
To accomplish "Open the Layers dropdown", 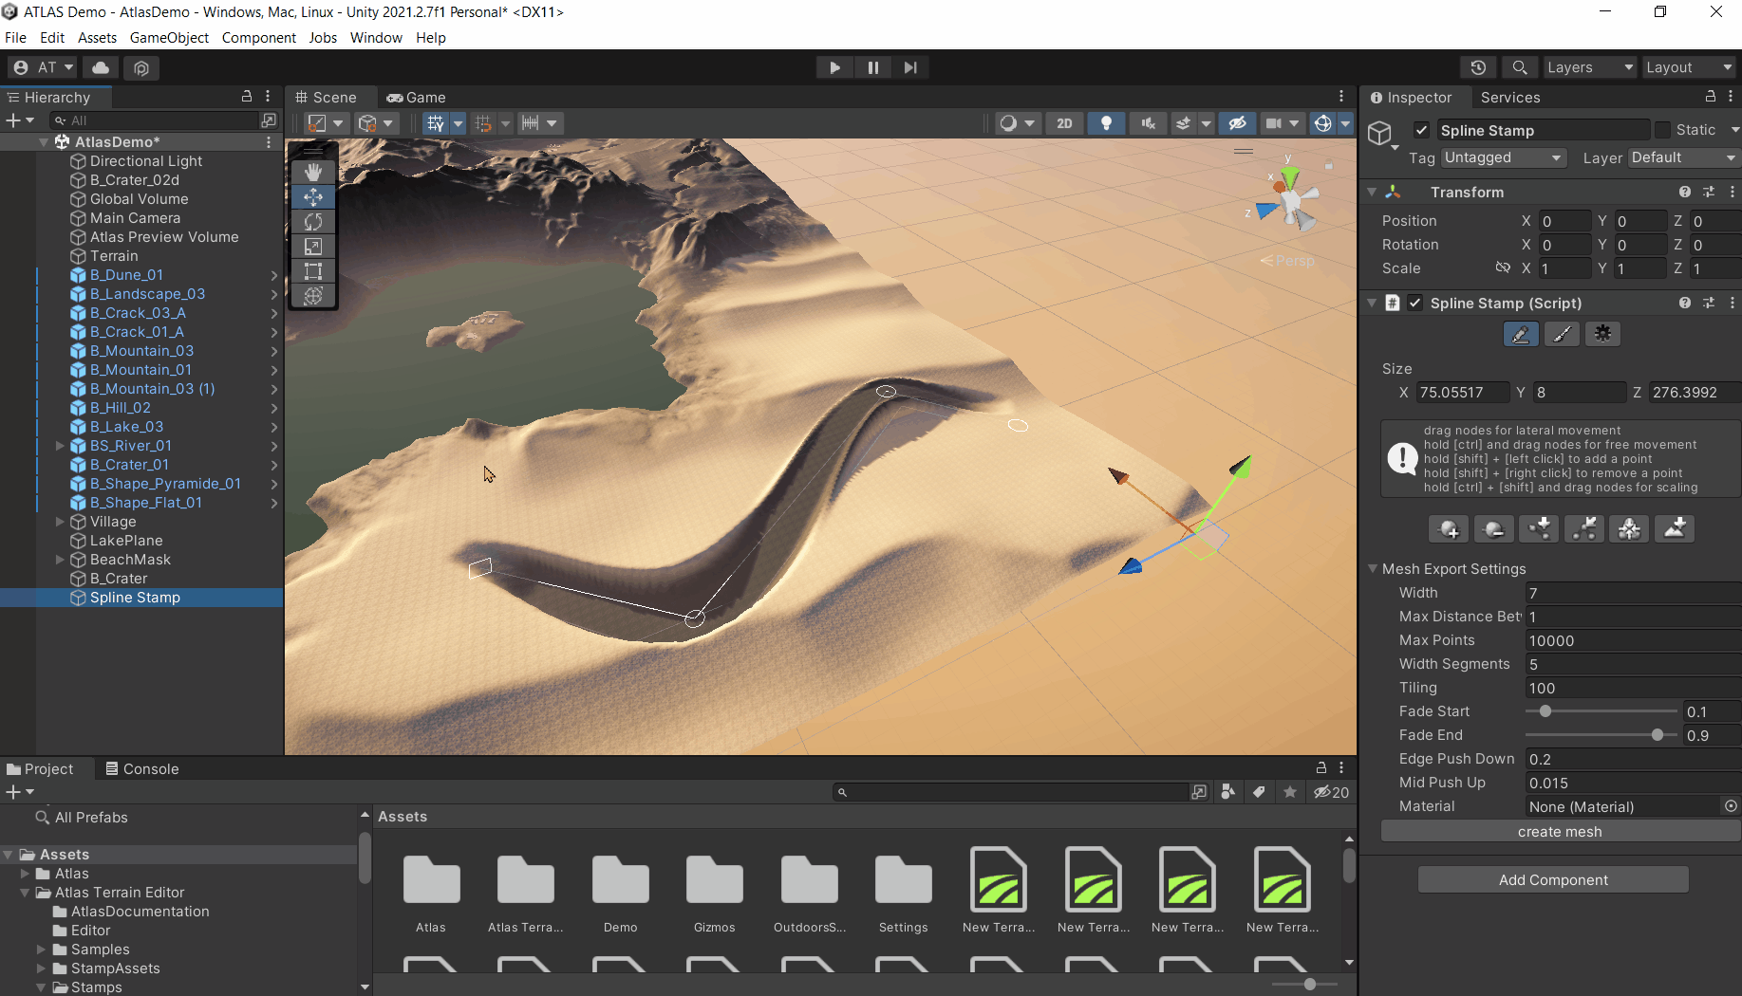I will 1589,67.
